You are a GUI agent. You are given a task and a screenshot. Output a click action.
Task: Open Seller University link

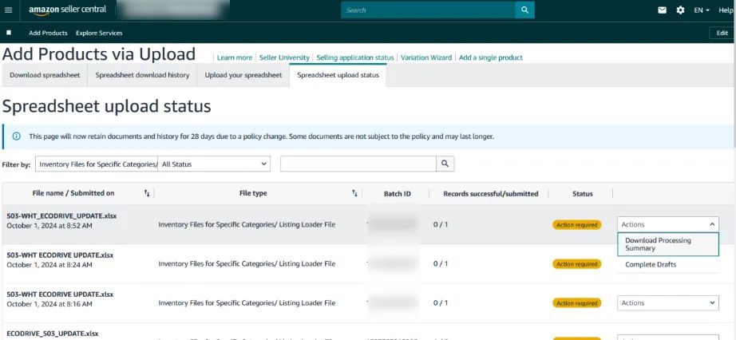pos(284,57)
